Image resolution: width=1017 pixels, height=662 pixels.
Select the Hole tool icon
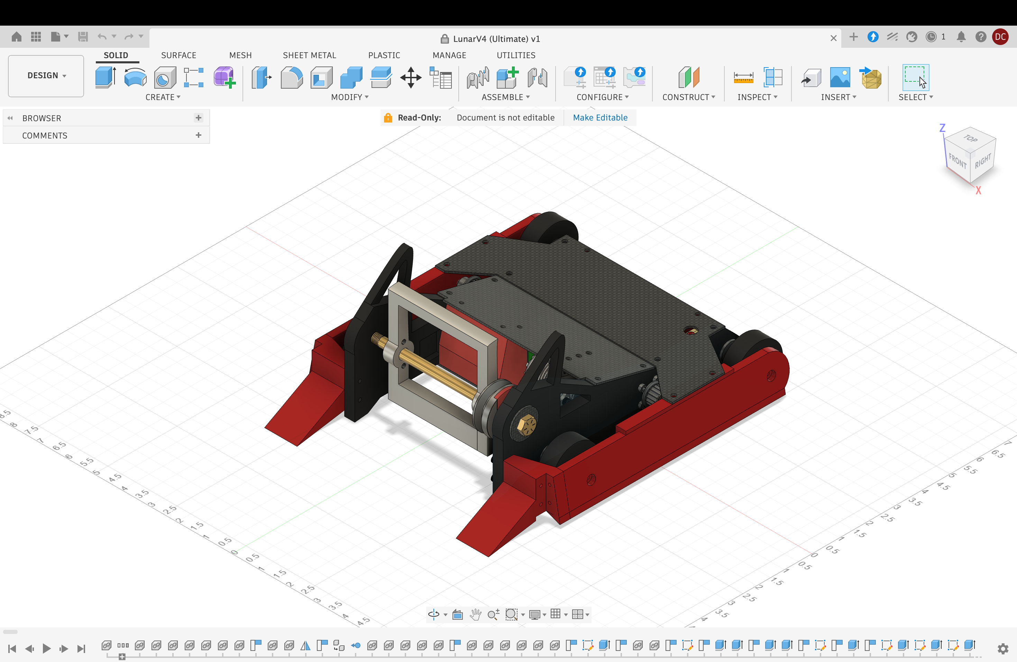(165, 78)
